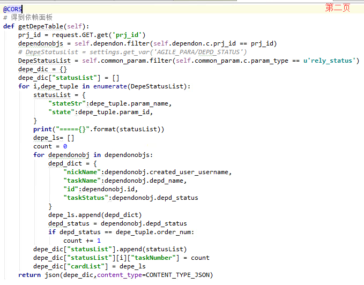Select the "taskName" dictionary key
This screenshot has width=364, height=285.
click(82, 181)
